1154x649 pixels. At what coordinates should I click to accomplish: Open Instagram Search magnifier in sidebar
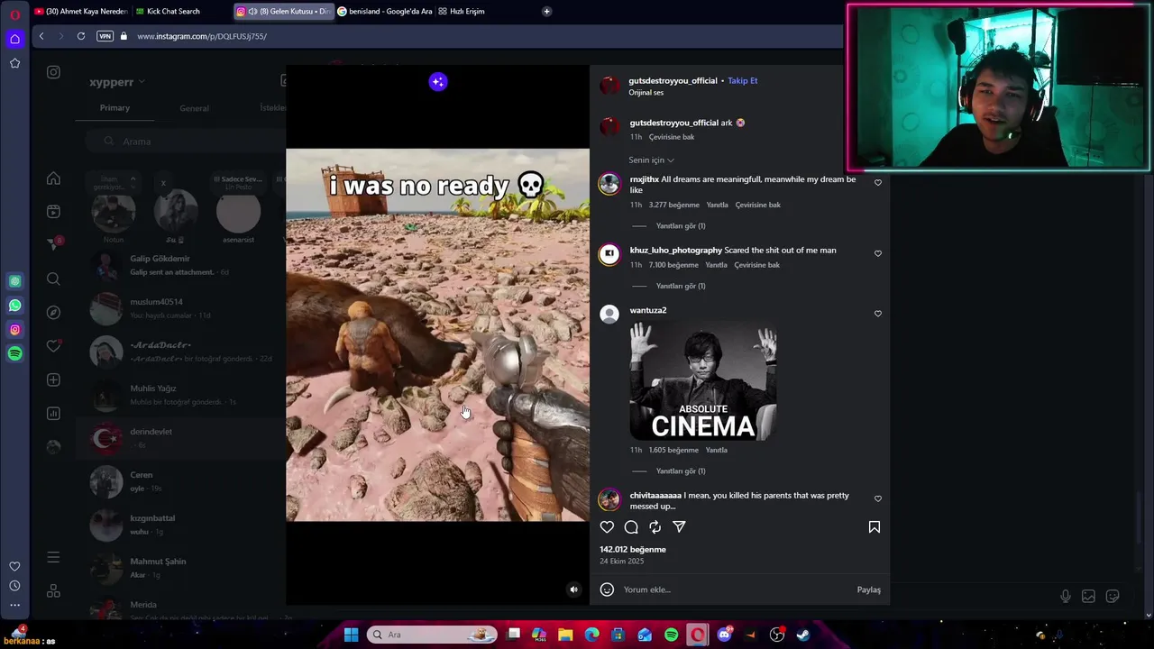53,279
